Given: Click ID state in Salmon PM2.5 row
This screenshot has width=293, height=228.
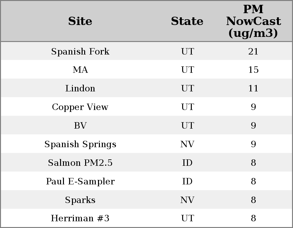Looking at the screenshot, I should [x=187, y=163].
